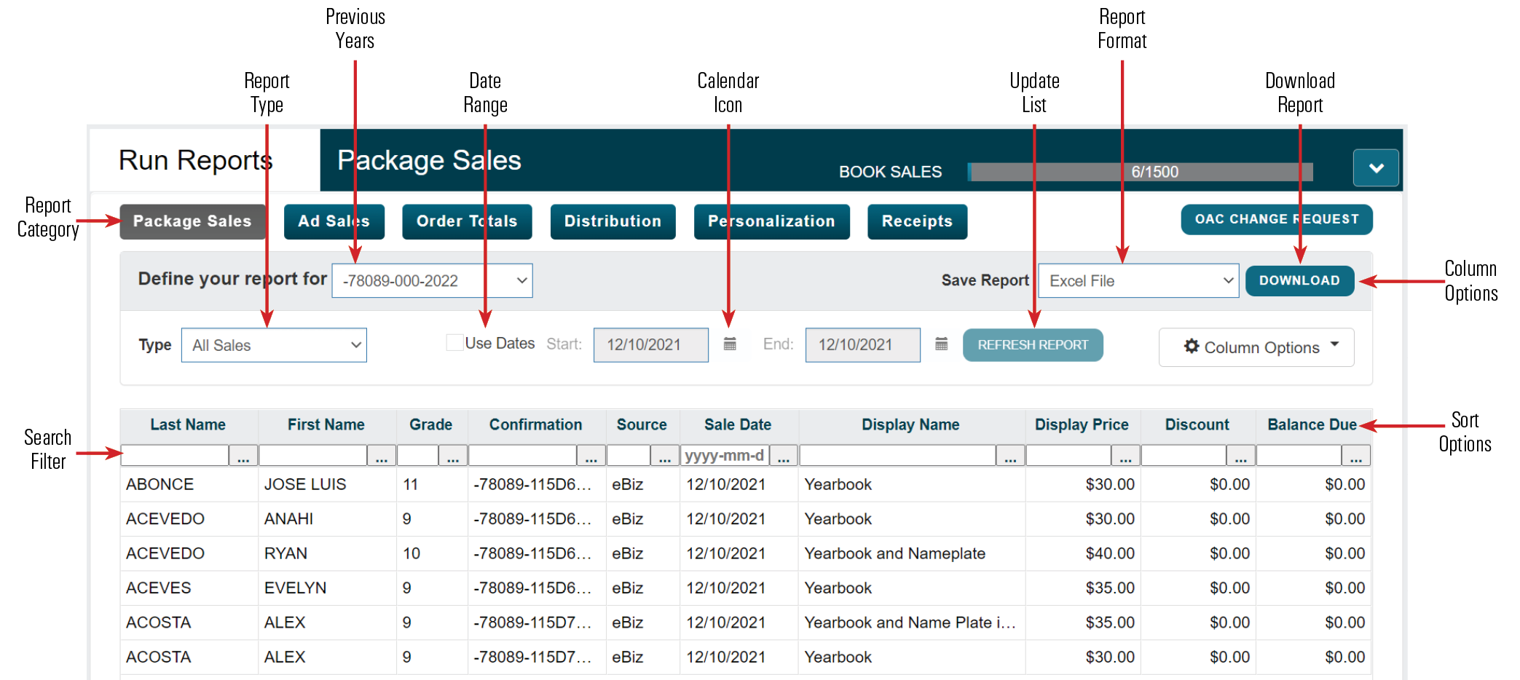Viewport: 1520px width, 680px height.
Task: Click the Column Options gear icon
Action: point(1192,347)
